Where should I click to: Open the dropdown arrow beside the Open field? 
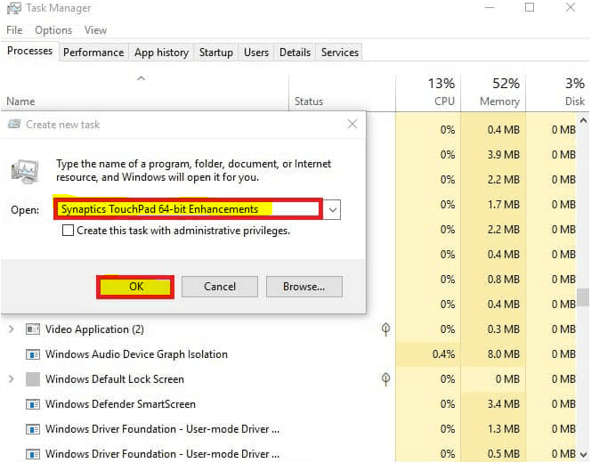(x=333, y=209)
